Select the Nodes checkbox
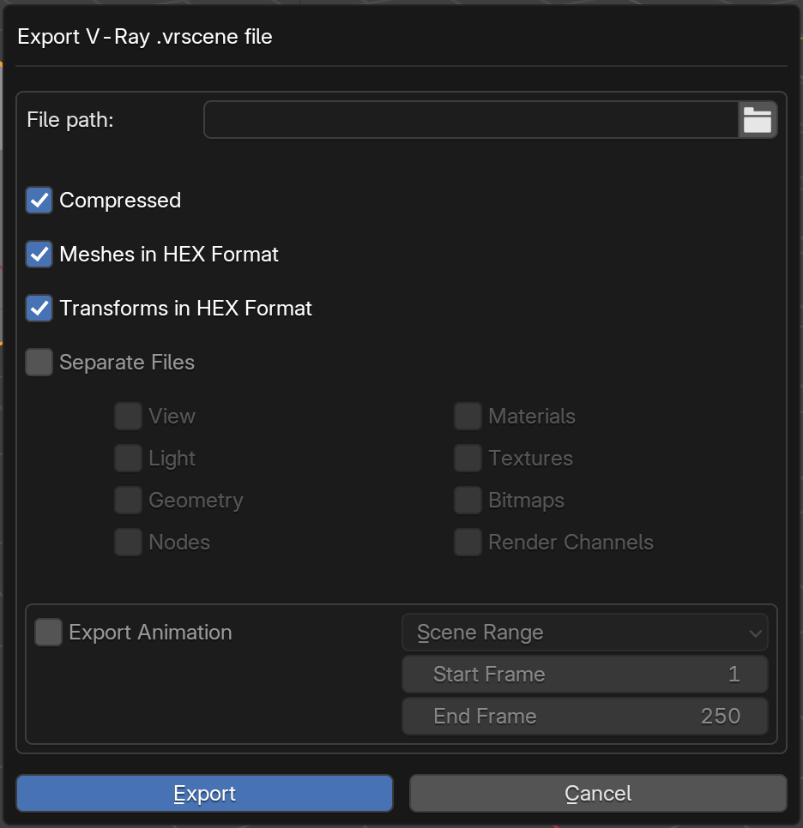803x828 pixels. point(129,543)
